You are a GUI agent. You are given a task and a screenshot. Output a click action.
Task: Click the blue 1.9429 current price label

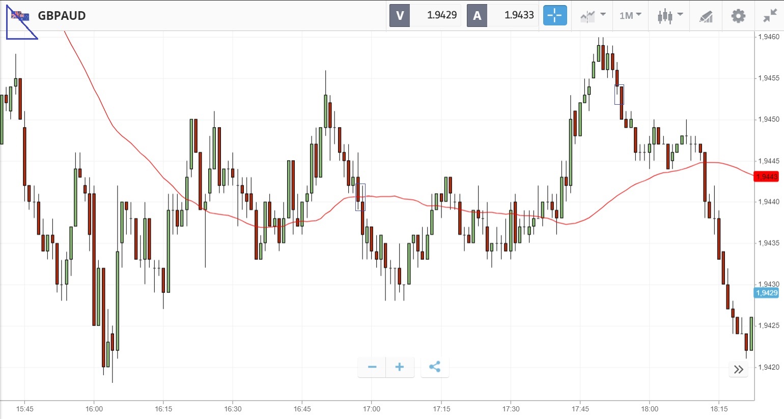766,293
